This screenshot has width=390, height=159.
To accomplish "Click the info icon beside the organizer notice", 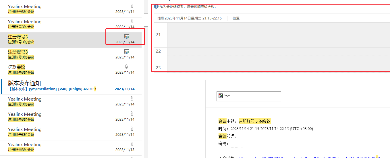I will [156, 6].
